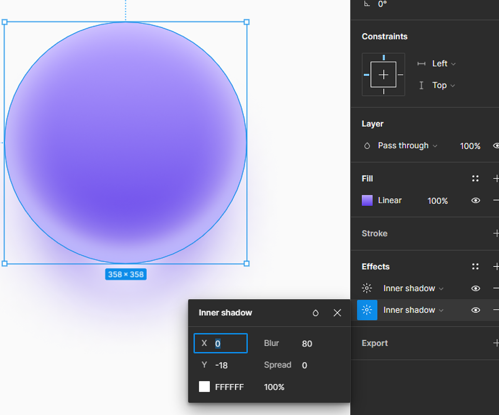Open Pass through blend mode dropdown
Viewport: 499px width, 415px height.
tap(408, 146)
